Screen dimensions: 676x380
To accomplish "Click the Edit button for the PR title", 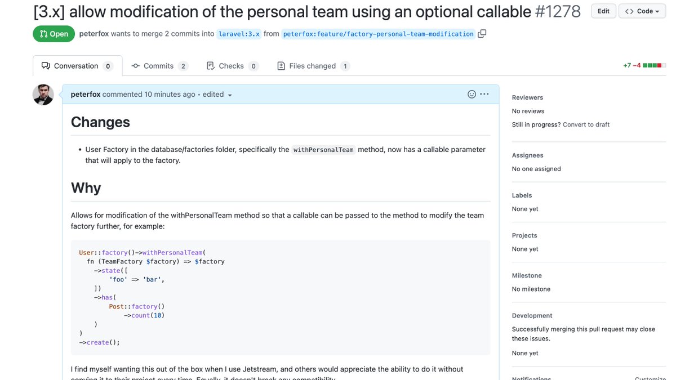I will point(603,11).
